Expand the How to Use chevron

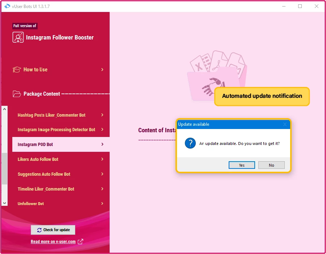click(x=102, y=70)
